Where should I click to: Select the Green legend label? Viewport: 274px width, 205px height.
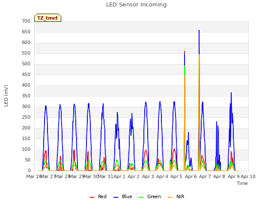154,196
